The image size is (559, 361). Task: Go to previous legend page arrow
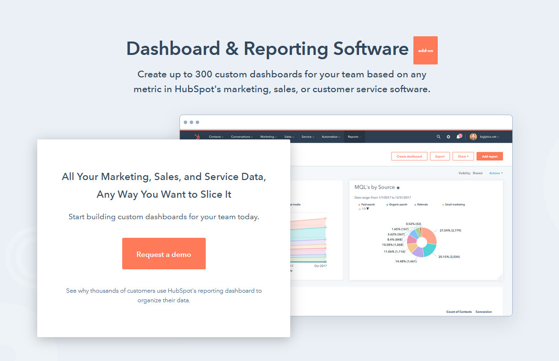359,209
